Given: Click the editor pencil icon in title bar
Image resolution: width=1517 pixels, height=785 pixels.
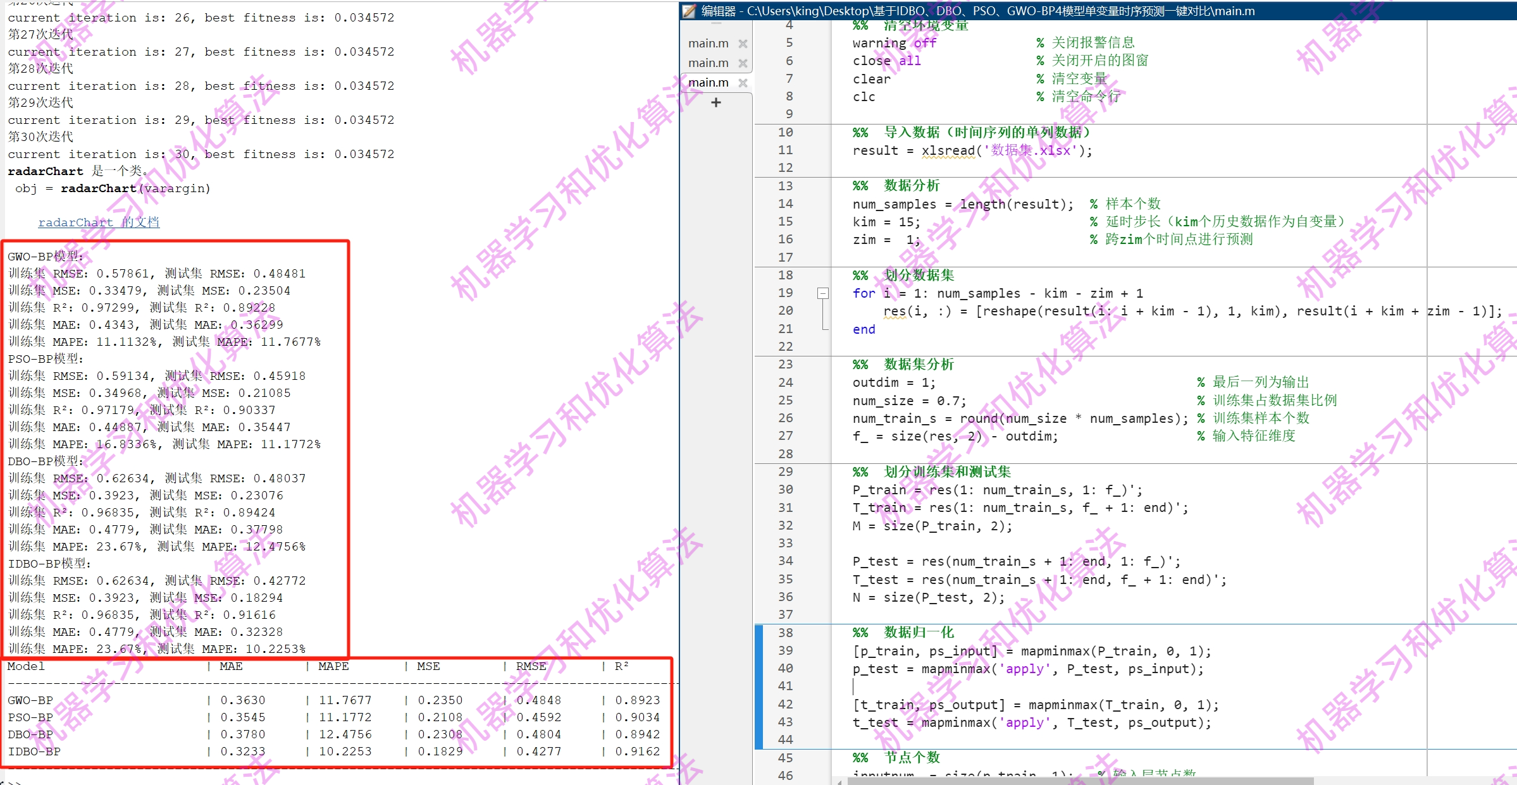Looking at the screenshot, I should 689,11.
